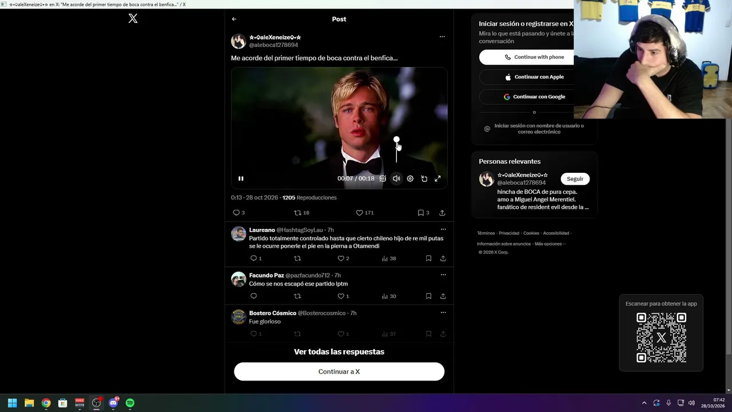Click "Ver todas las respuestas"
The height and width of the screenshot is (412, 732).
pos(339,351)
